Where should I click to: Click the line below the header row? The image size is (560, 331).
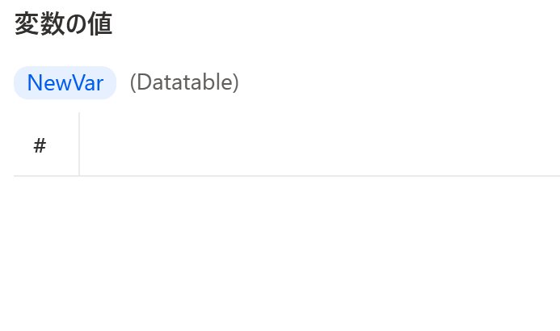[287, 176]
